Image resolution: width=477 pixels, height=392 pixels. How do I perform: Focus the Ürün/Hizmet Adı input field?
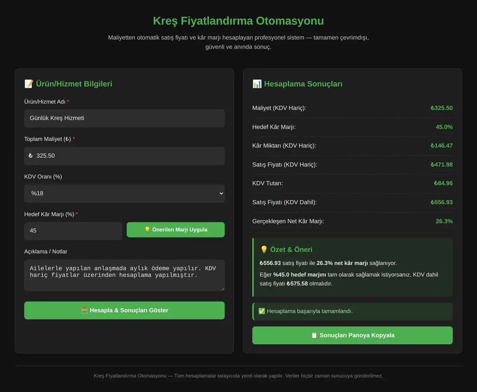(x=124, y=118)
